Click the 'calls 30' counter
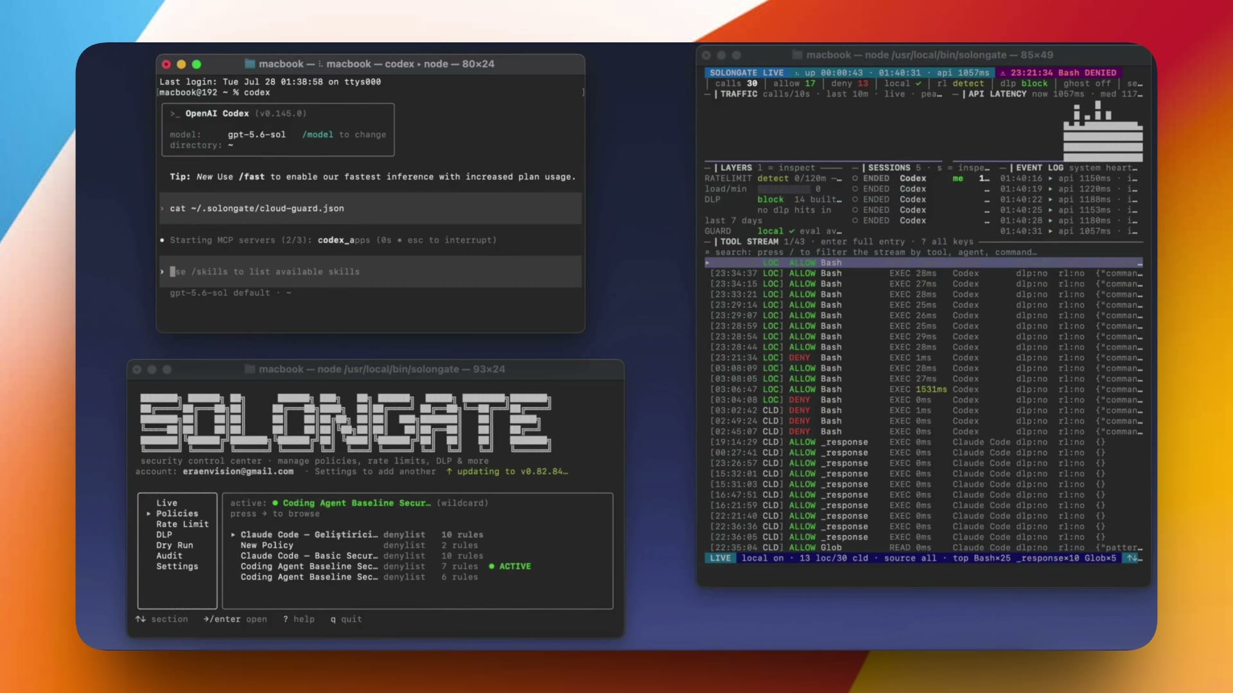1233x693 pixels. click(x=736, y=83)
